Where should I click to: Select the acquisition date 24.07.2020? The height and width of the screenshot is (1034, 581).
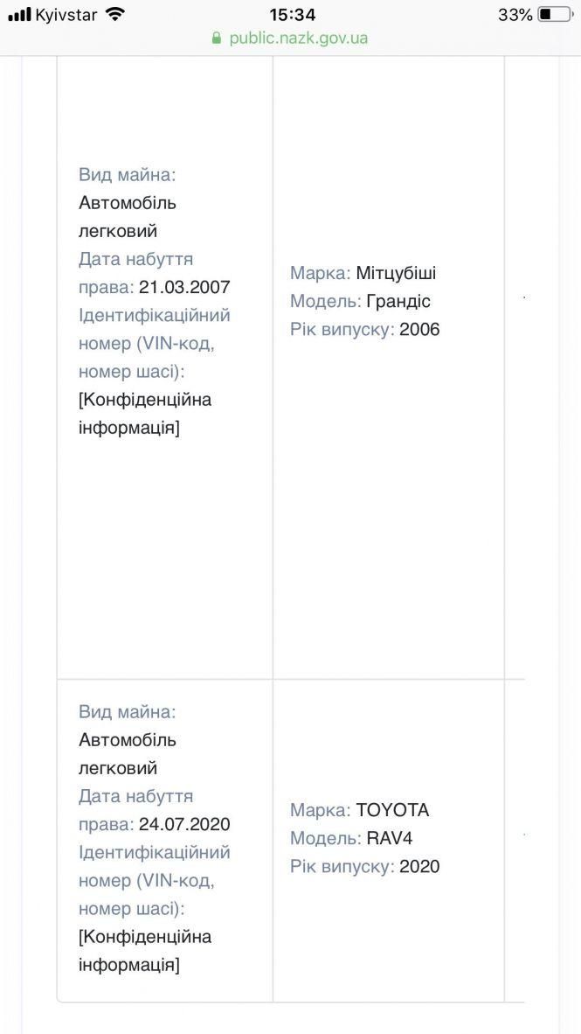click(x=184, y=824)
